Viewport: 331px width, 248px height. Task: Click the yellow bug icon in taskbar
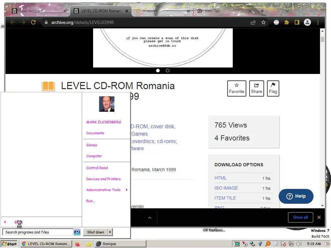tap(89, 244)
